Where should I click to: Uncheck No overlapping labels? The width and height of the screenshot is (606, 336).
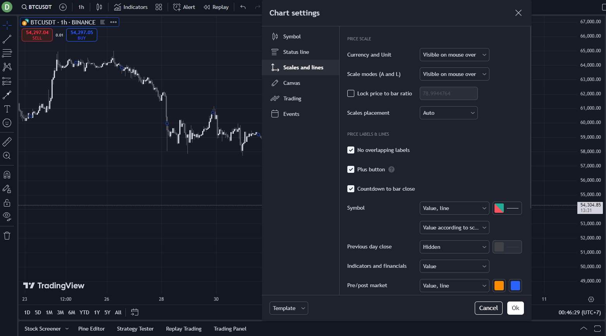pyautogui.click(x=351, y=150)
